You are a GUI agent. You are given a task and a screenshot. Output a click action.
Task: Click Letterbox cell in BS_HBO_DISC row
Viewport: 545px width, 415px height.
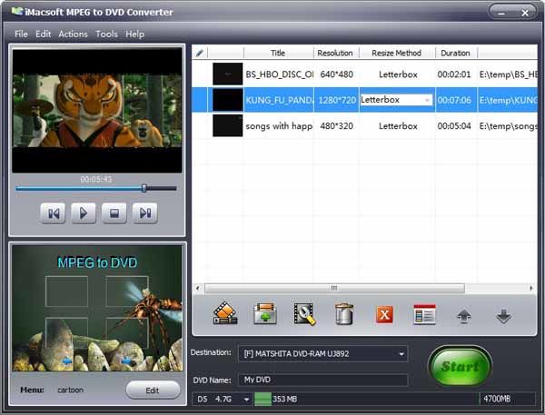coord(398,74)
